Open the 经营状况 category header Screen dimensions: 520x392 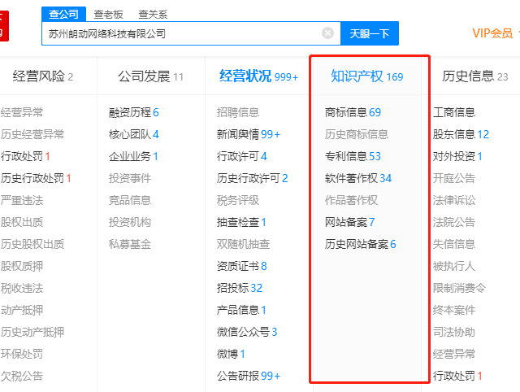pos(258,76)
